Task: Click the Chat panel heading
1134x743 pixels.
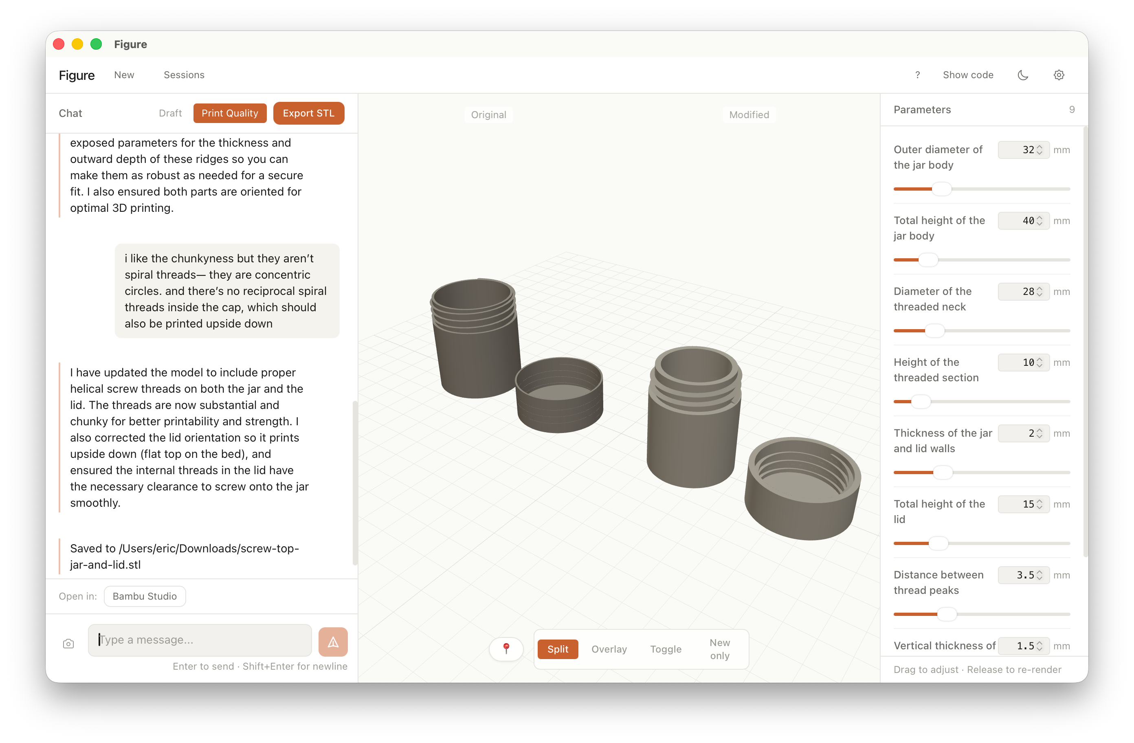Action: 70,113
